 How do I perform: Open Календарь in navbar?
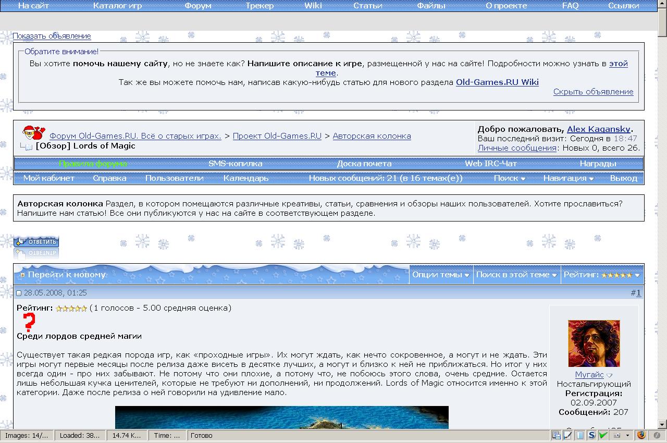coord(246,178)
